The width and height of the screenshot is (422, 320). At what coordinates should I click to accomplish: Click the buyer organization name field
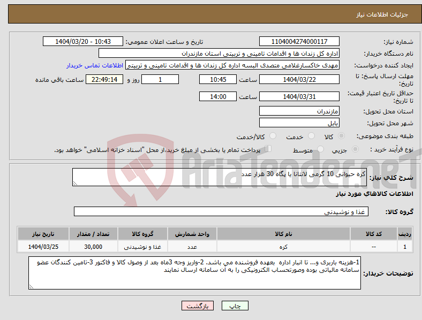(219, 53)
